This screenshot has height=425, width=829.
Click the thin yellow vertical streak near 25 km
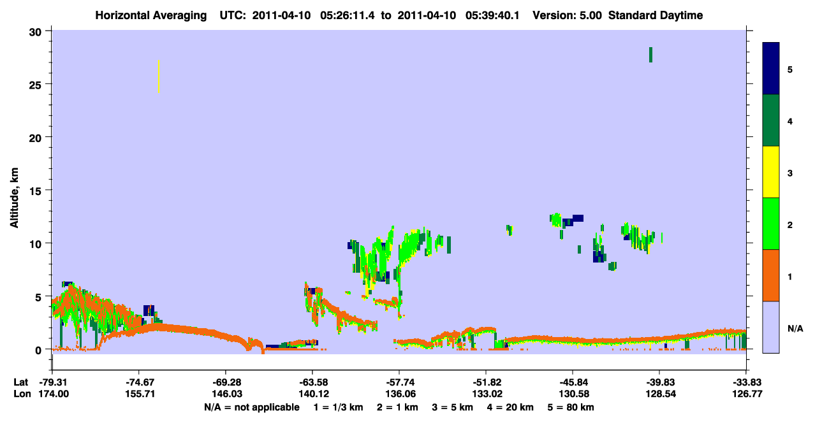(x=158, y=76)
